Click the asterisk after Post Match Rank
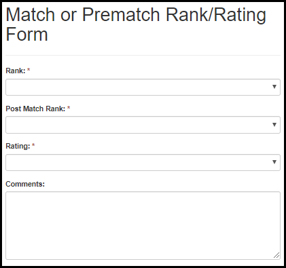 [x=69, y=108]
